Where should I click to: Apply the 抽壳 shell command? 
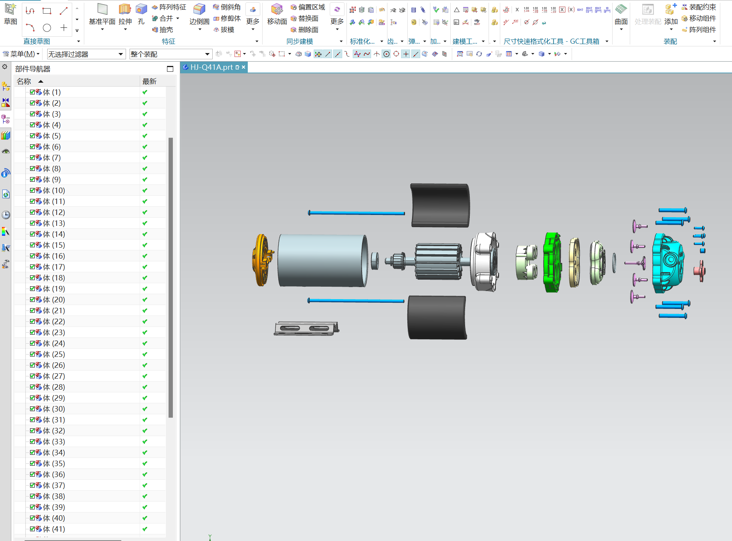pyautogui.click(x=163, y=30)
